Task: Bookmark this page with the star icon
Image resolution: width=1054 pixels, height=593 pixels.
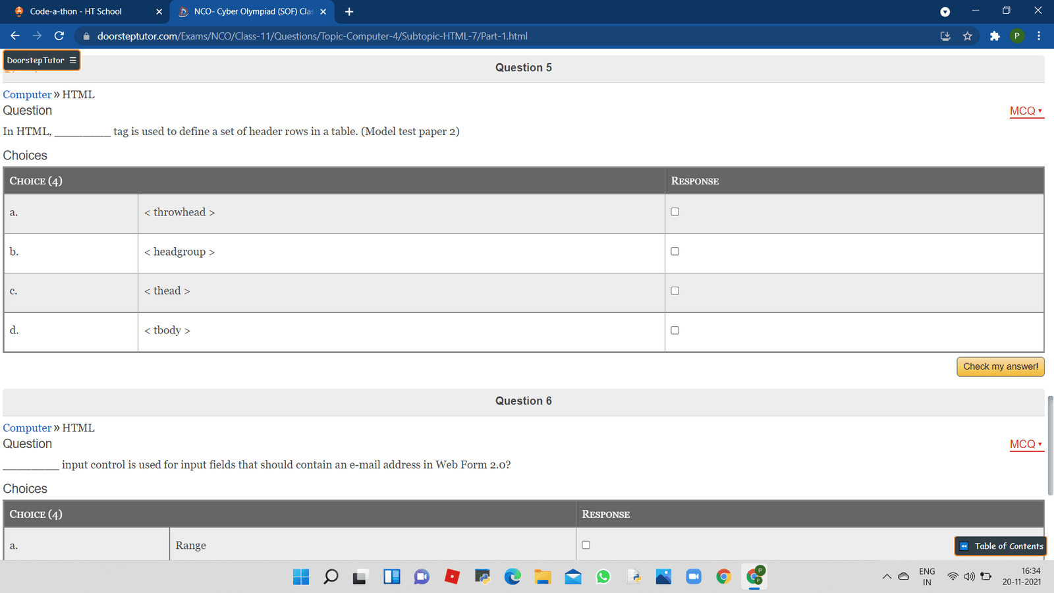Action: point(967,36)
